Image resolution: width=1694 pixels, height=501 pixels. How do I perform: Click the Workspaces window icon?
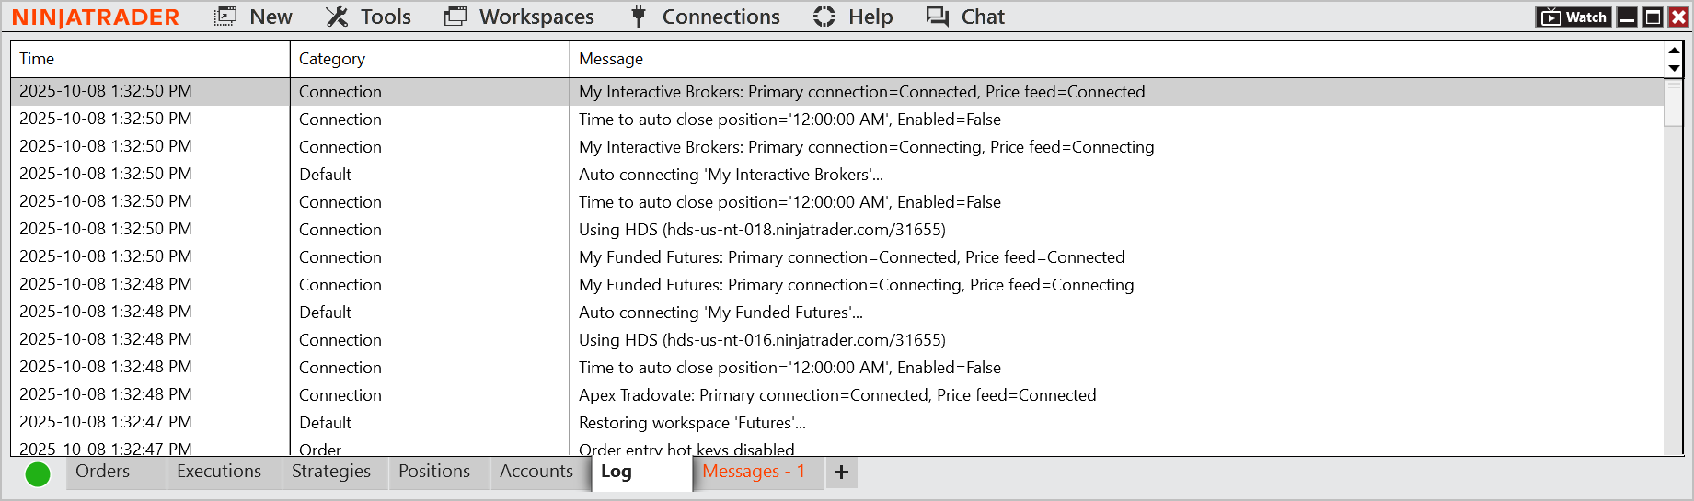[x=455, y=17]
